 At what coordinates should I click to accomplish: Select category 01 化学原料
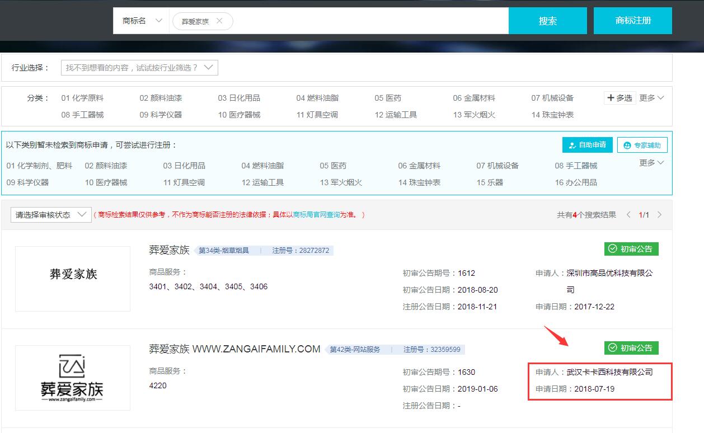[82, 98]
